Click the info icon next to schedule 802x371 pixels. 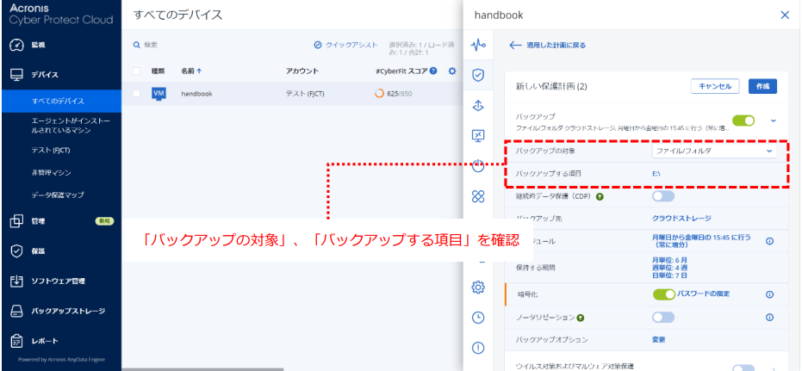tap(769, 241)
